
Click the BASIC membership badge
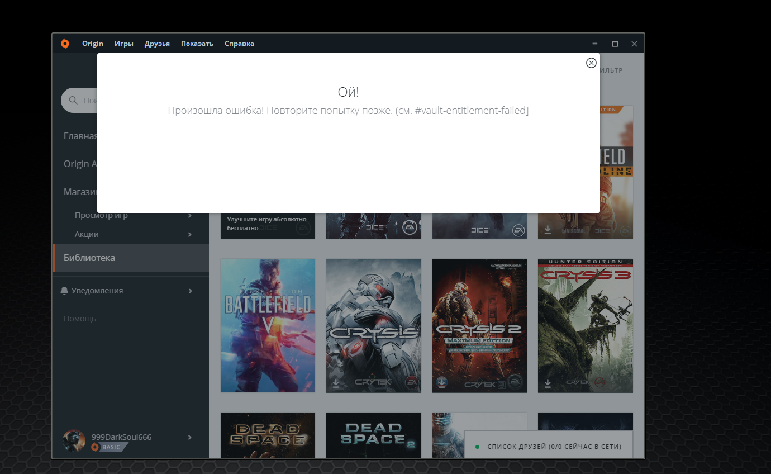110,447
